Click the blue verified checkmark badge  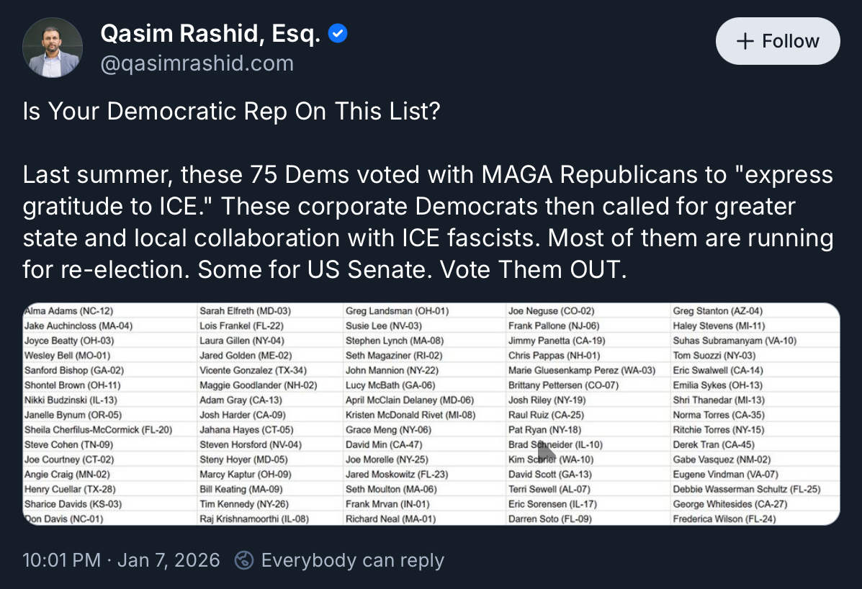pos(338,33)
